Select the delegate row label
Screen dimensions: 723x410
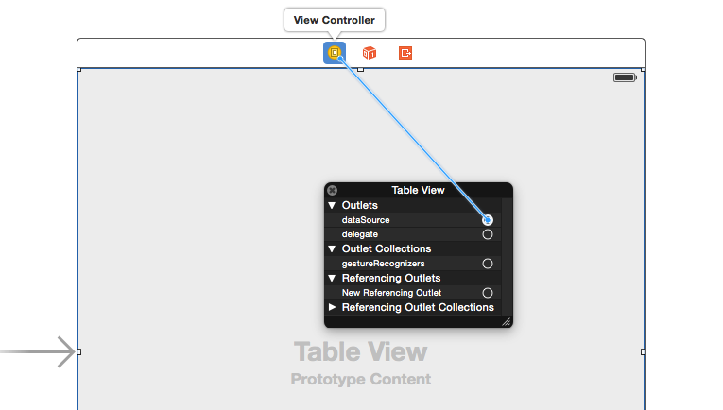click(360, 234)
